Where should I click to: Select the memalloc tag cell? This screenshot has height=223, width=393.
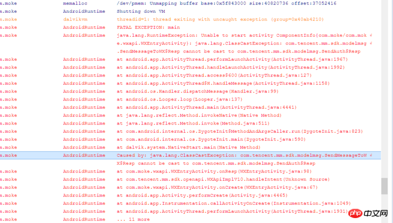75,3
